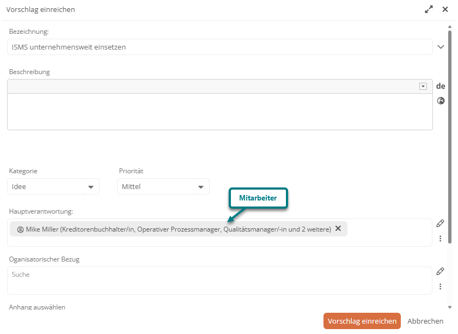Screen dimensions: 458x334
Task: Edit Organisatorischer Bezug with pencil icon
Action: (x=441, y=271)
